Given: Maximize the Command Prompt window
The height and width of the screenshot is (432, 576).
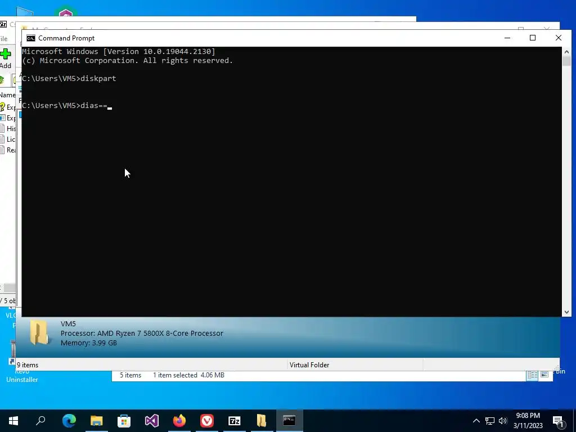Looking at the screenshot, I should (x=533, y=38).
